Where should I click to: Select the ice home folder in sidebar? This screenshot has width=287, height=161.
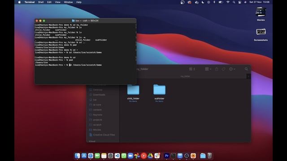95,100
